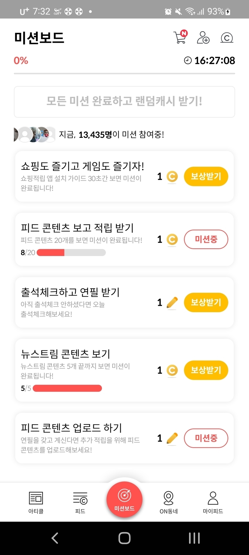Open the cash coin balance icon

coord(227,38)
